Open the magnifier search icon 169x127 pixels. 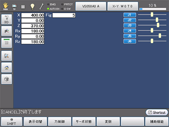[7, 56]
